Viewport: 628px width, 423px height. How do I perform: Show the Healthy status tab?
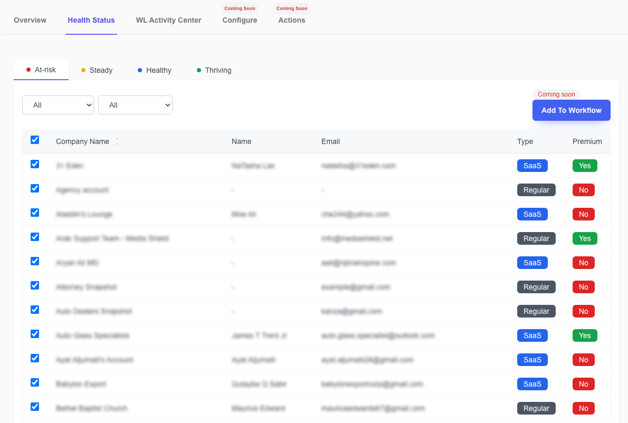tap(155, 71)
